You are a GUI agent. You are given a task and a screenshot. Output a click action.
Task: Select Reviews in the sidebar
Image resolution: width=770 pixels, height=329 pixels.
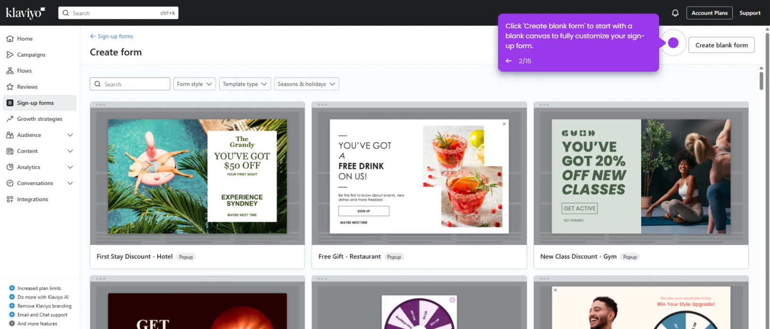(x=40, y=87)
